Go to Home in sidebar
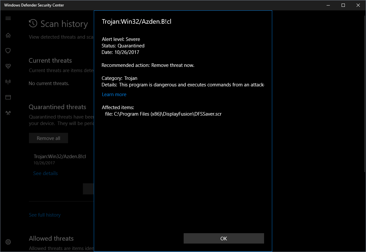Image resolution: width=366 pixels, height=252 pixels. tap(8, 35)
